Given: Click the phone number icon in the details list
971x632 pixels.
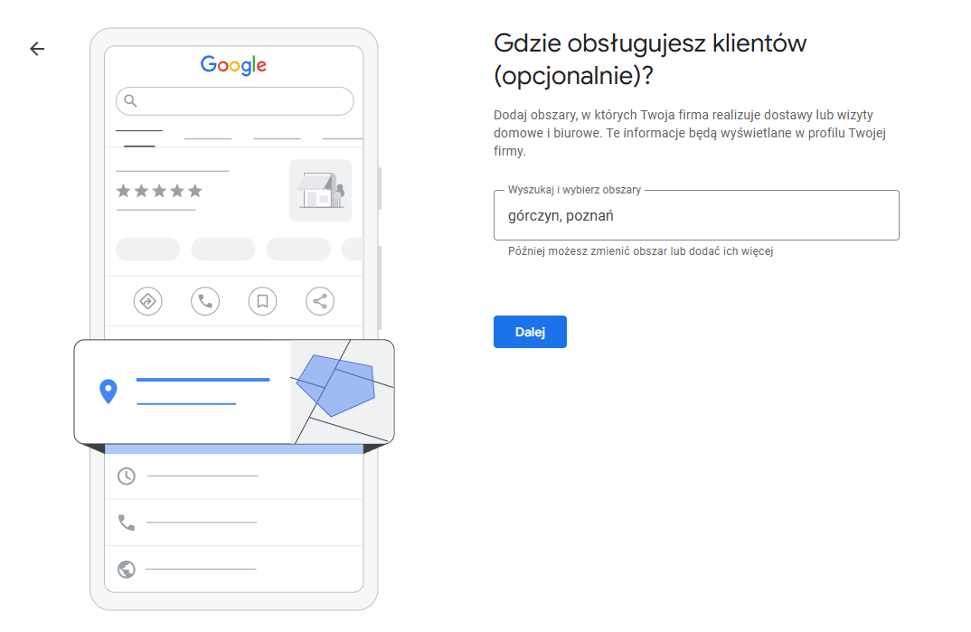Looking at the screenshot, I should pyautogui.click(x=127, y=523).
